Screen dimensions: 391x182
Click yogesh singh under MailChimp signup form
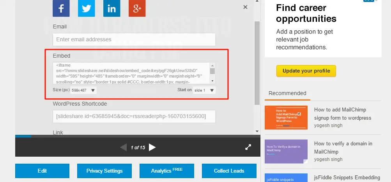click(328, 125)
